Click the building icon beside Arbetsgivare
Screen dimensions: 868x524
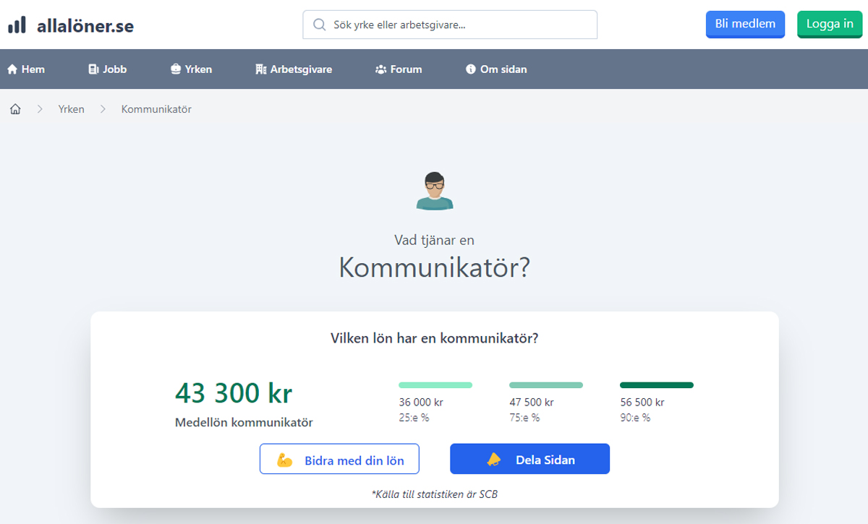[261, 69]
